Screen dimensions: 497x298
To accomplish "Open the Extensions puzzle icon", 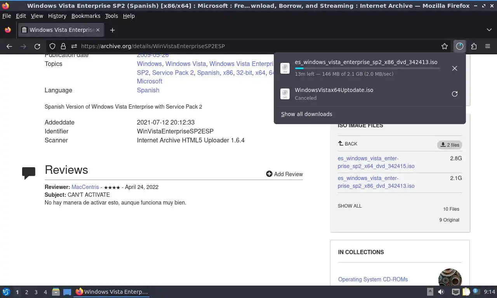I will pyautogui.click(x=474, y=46).
